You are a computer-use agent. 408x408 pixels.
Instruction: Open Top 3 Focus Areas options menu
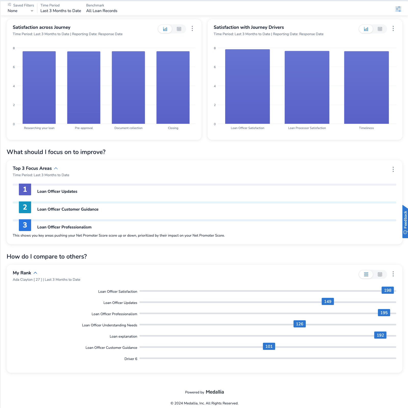393,169
